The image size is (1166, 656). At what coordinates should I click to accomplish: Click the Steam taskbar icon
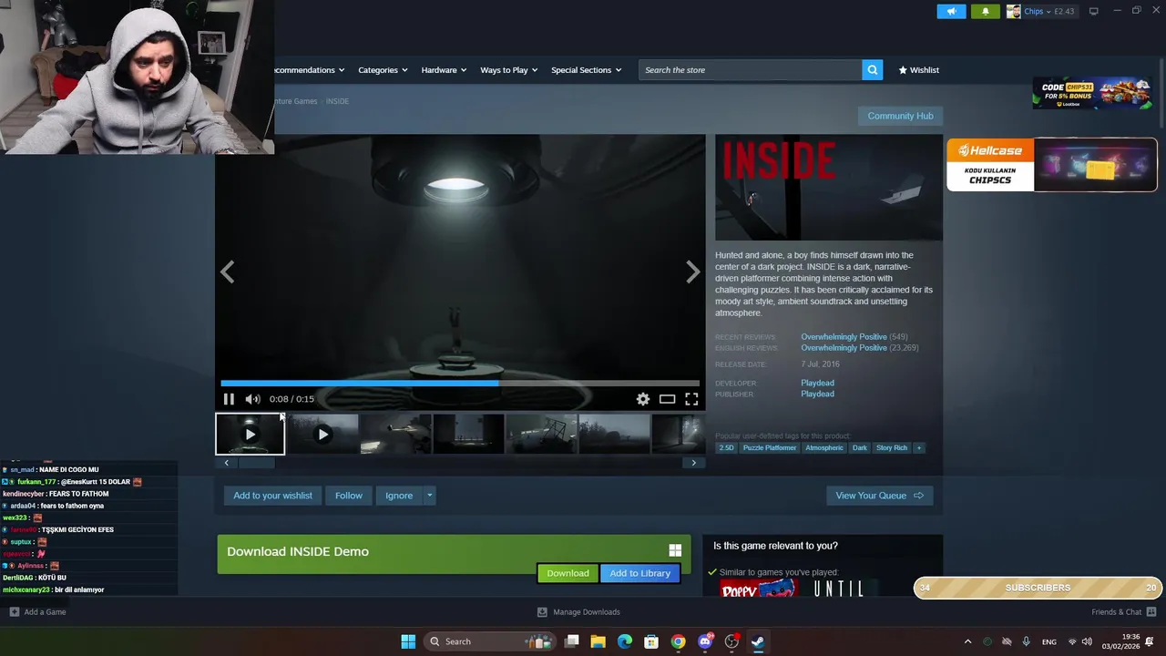(x=757, y=641)
